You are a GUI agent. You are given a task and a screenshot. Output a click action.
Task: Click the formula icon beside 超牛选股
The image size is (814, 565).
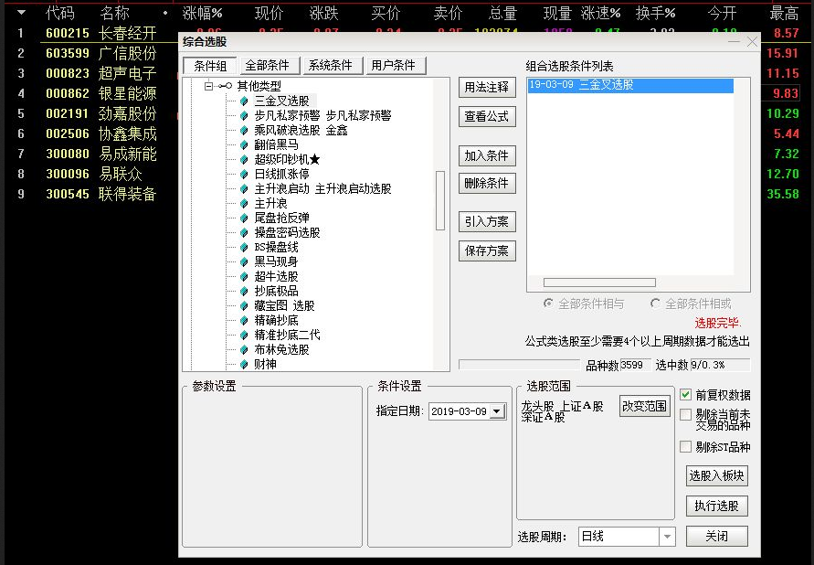[x=244, y=276]
